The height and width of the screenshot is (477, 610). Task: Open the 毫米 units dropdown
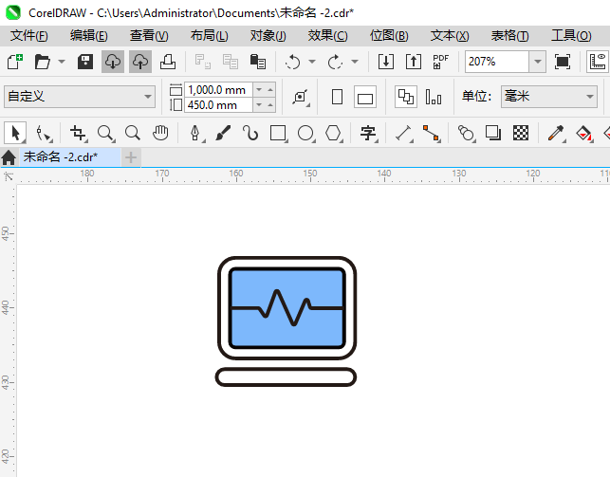pos(549,97)
